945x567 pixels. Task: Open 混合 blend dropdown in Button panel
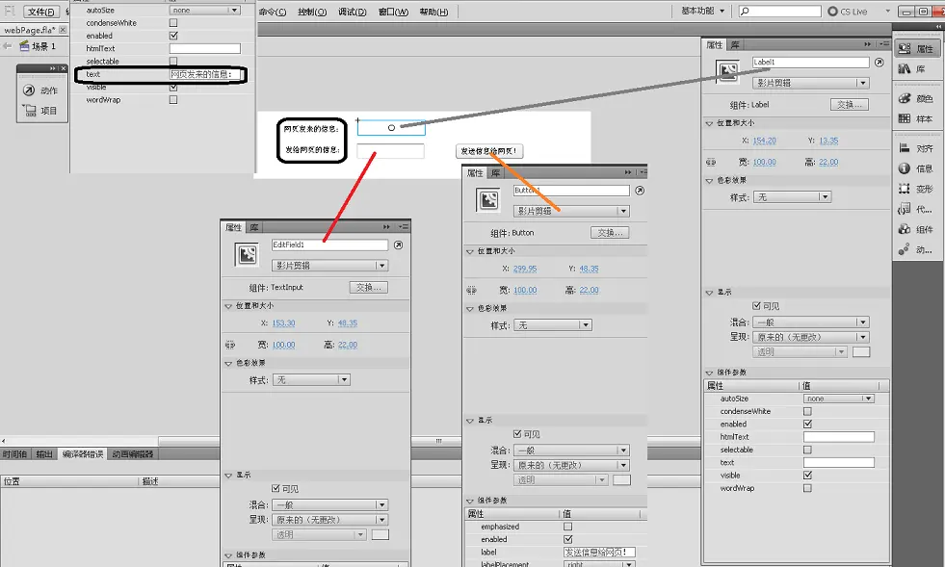pos(571,451)
